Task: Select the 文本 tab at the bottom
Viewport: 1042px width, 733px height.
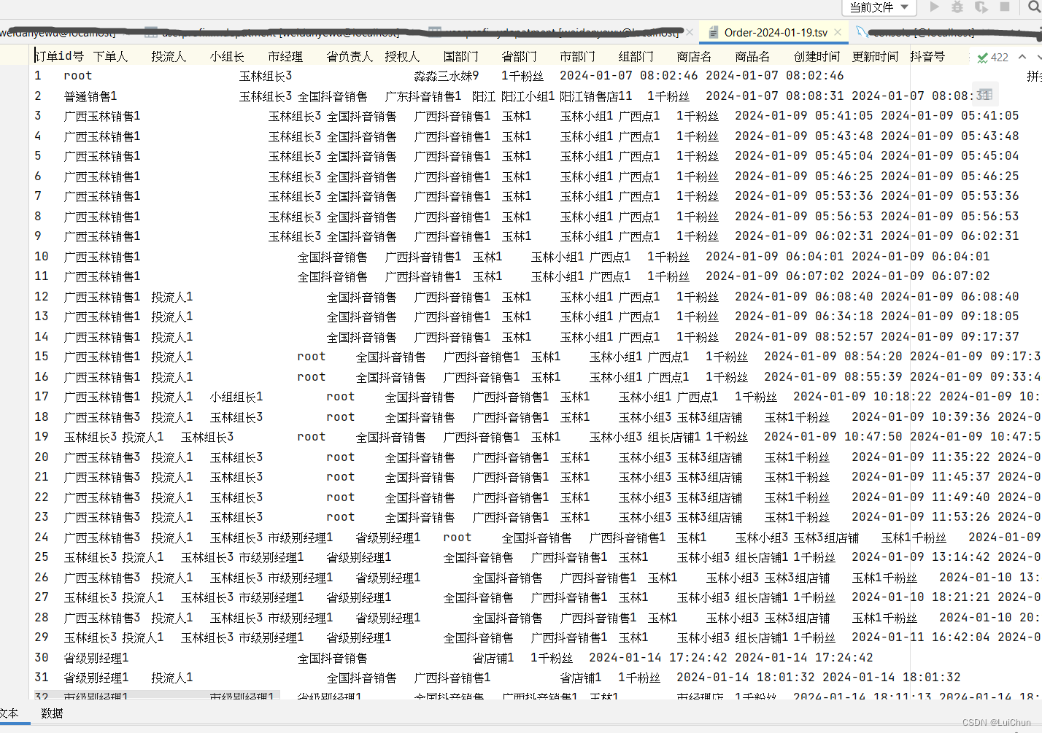Action: (x=9, y=714)
